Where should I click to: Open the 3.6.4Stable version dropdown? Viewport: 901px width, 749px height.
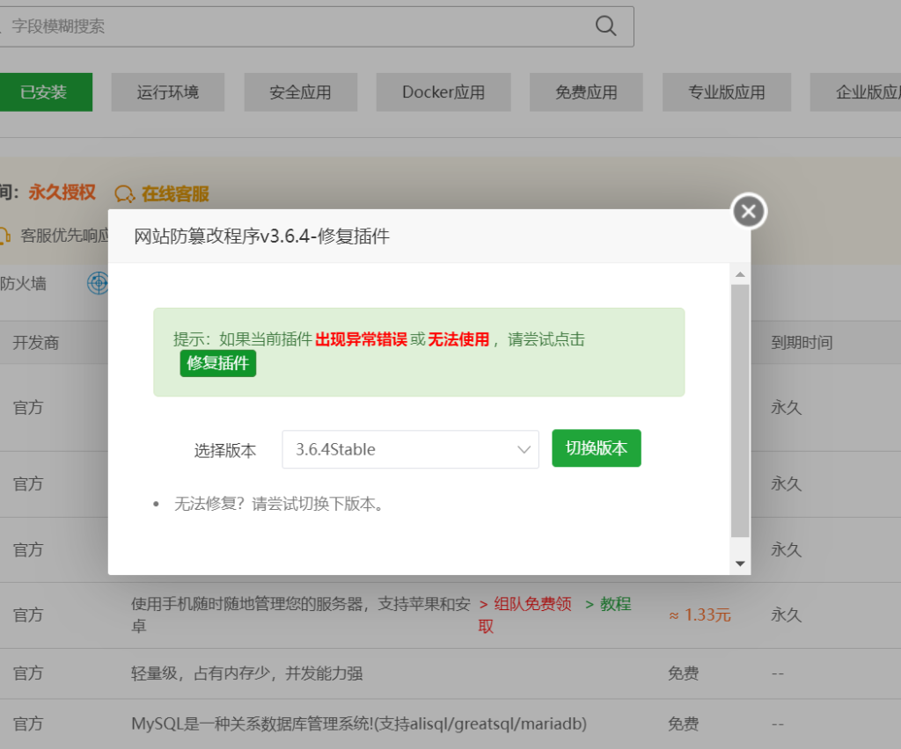(x=410, y=449)
